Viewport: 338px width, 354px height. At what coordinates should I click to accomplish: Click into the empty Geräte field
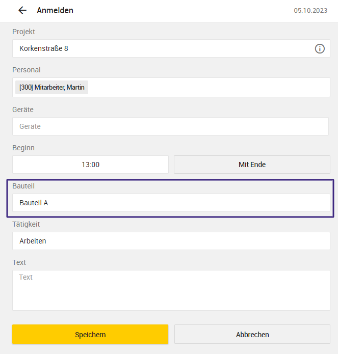point(170,126)
